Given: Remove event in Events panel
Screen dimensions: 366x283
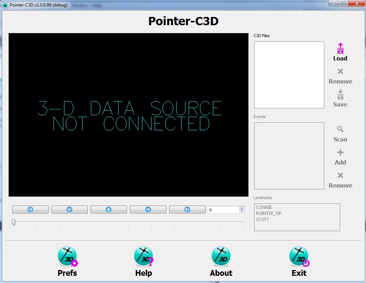Looking at the screenshot, I should 340,180.
